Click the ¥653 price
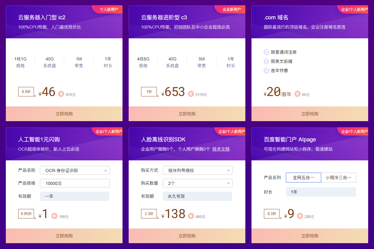This screenshot has height=249, width=374. (173, 92)
